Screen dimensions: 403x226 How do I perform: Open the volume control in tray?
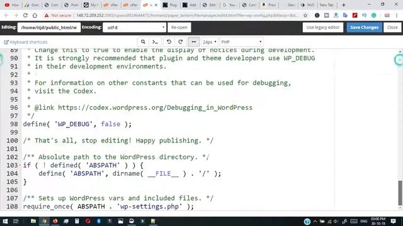pos(336,221)
